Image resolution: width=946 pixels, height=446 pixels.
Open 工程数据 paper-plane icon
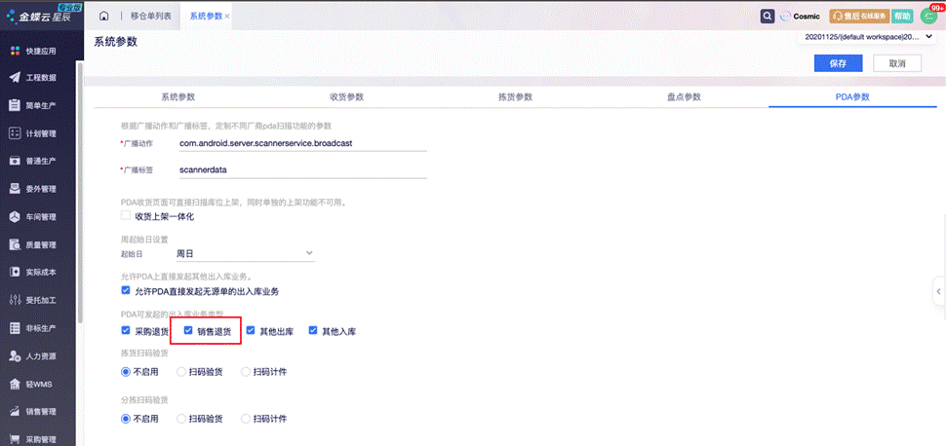pos(15,78)
